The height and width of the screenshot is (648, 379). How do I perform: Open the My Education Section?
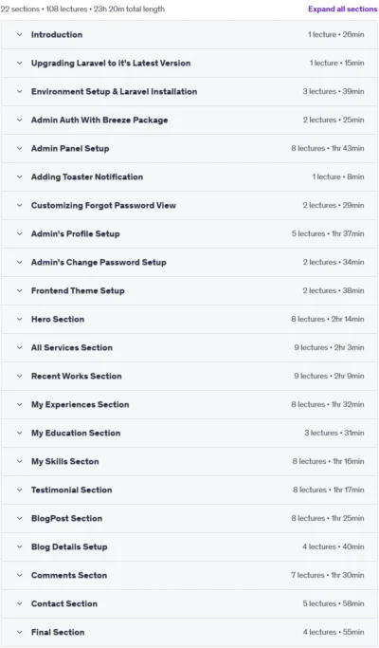coord(189,433)
